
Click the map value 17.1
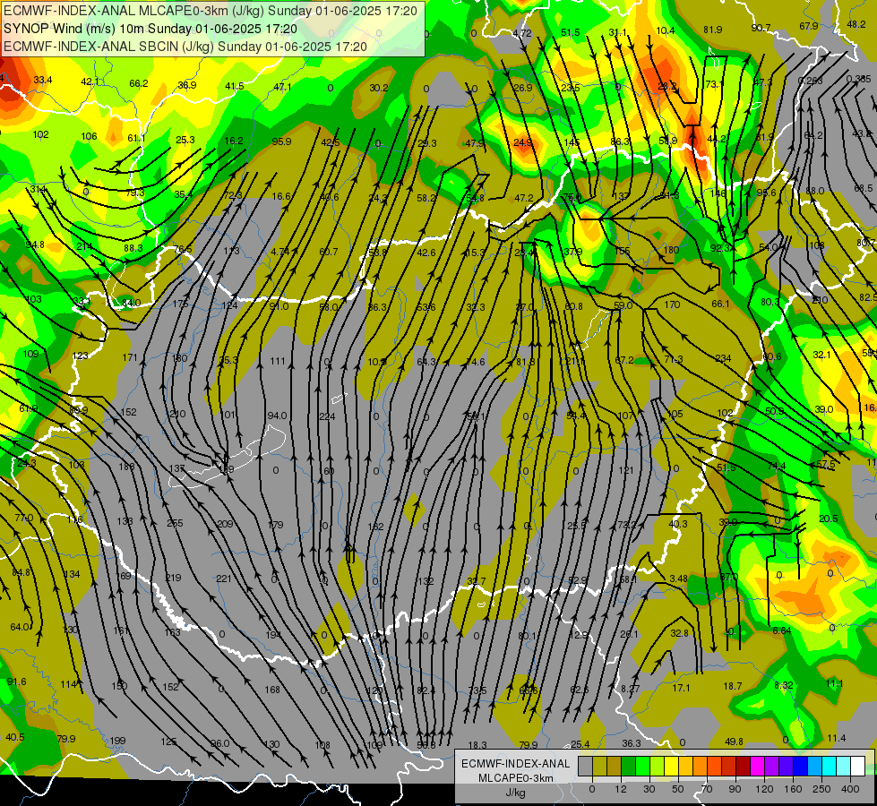[x=681, y=688]
